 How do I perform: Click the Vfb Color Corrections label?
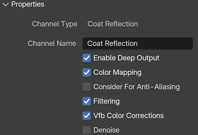coord(129,116)
